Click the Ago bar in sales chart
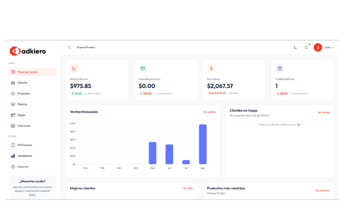This screenshot has height=202, width=344. (203, 144)
